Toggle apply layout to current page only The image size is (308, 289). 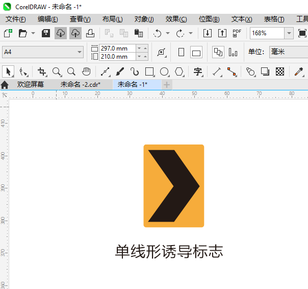(x=233, y=52)
